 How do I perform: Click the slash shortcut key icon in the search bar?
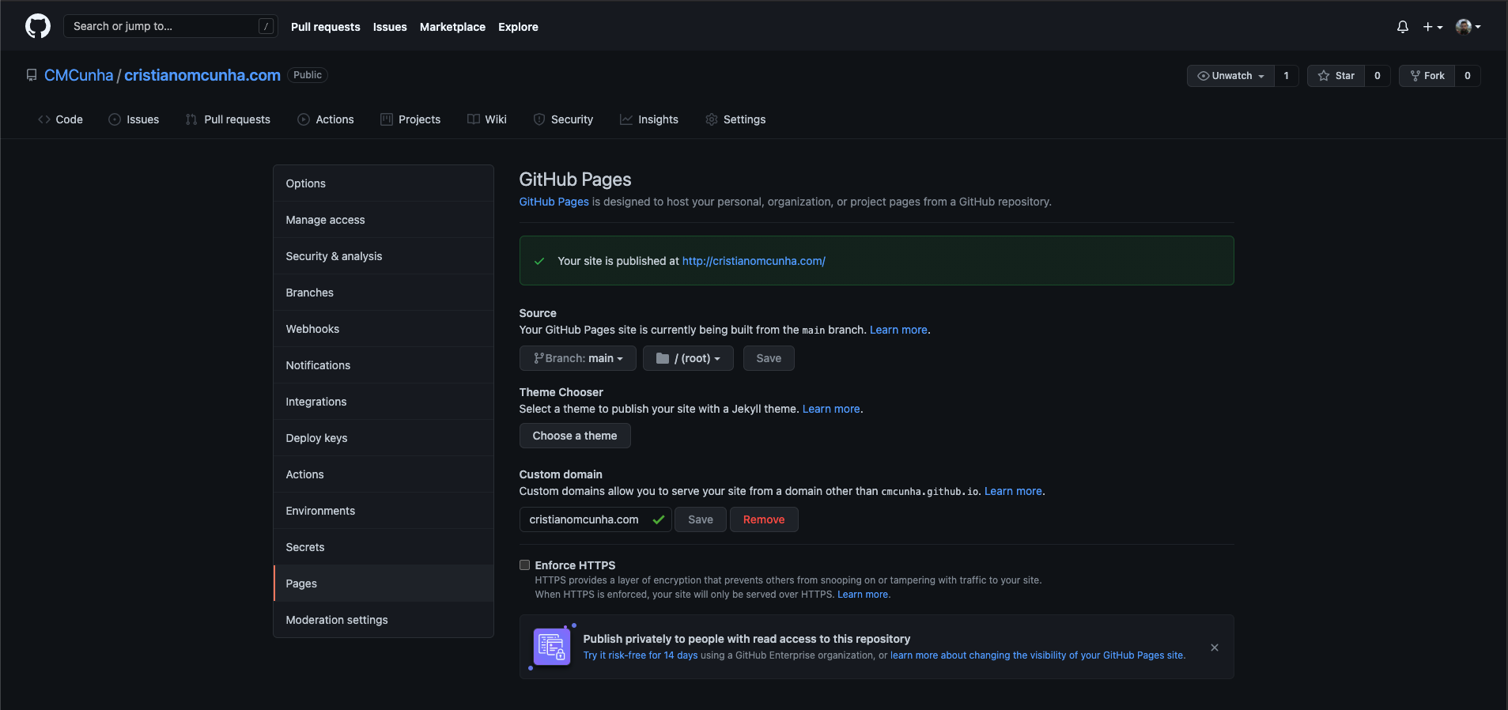(x=266, y=26)
